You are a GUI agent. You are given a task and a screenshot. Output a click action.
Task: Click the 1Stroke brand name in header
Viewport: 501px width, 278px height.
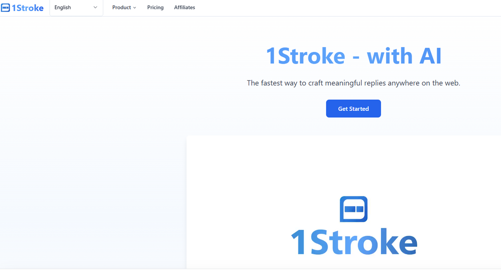click(28, 8)
